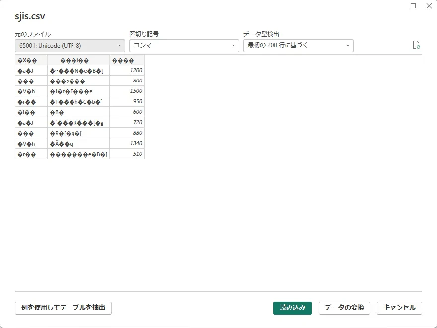Click the sjis.csv title text
This screenshot has width=437, height=328.
point(30,16)
